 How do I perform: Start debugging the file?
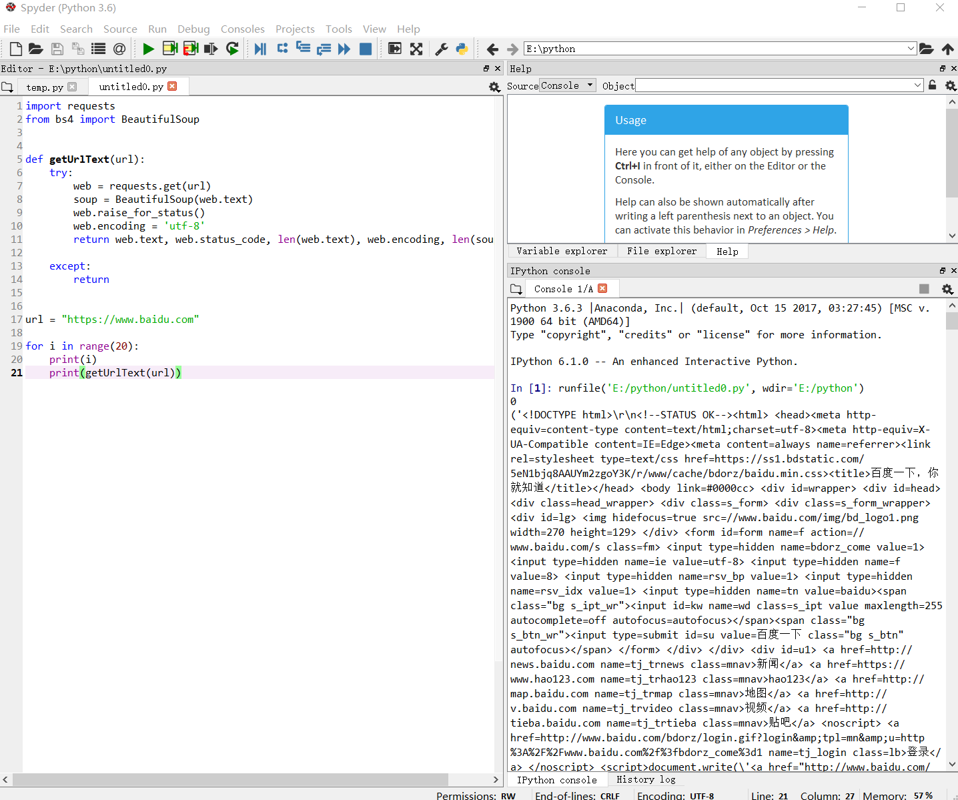(261, 49)
